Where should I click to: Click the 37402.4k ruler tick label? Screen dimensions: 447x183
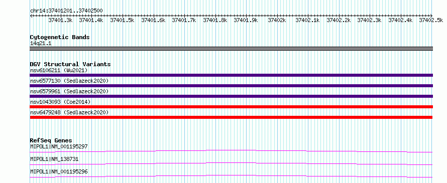[x=400, y=20]
